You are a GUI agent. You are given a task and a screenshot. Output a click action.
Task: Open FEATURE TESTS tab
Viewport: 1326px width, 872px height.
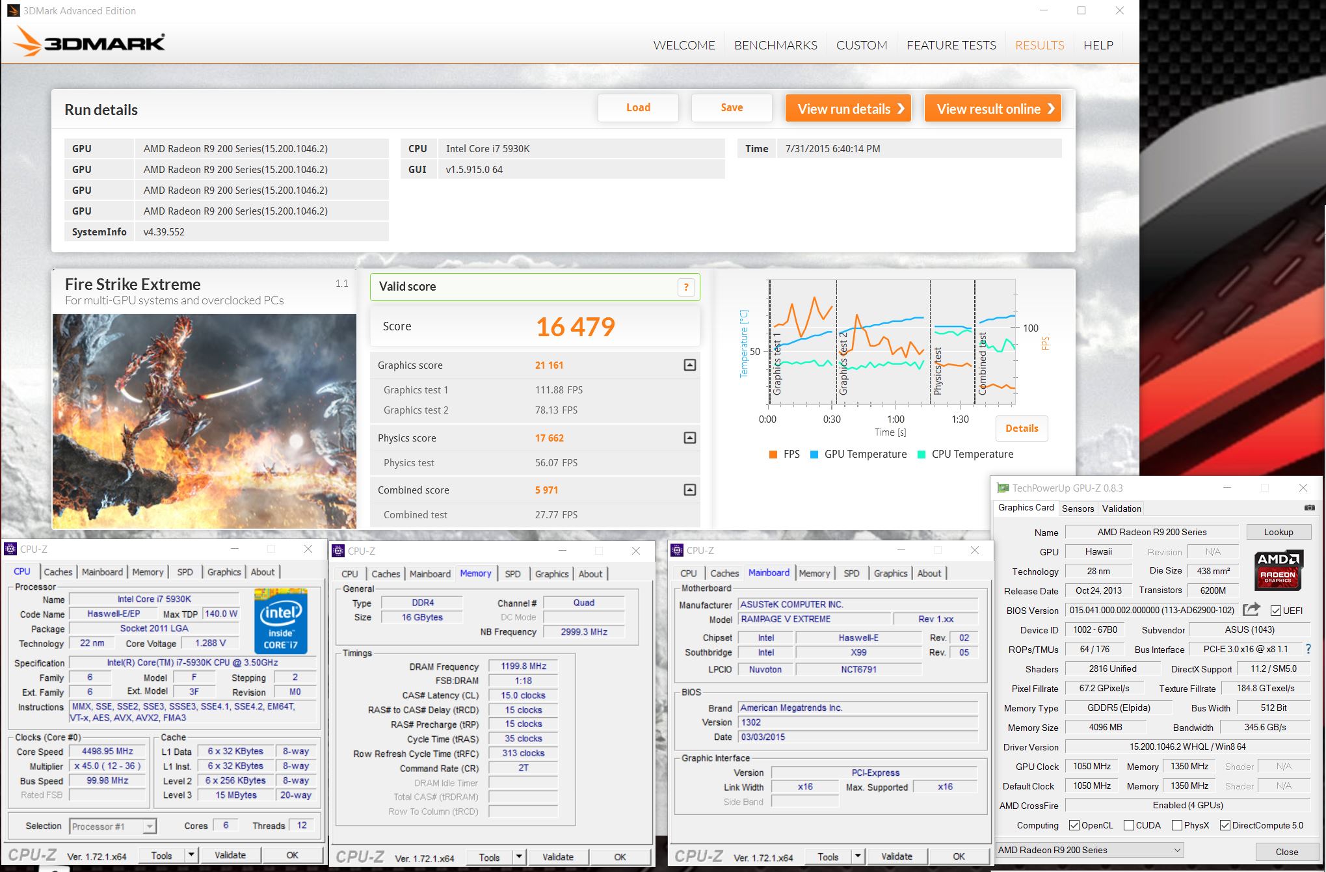pyautogui.click(x=951, y=45)
